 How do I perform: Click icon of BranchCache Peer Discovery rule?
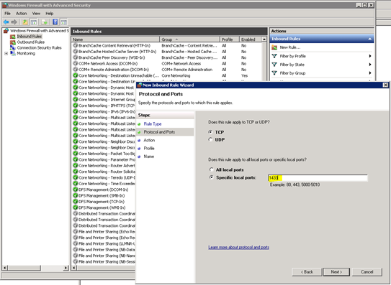[76, 57]
